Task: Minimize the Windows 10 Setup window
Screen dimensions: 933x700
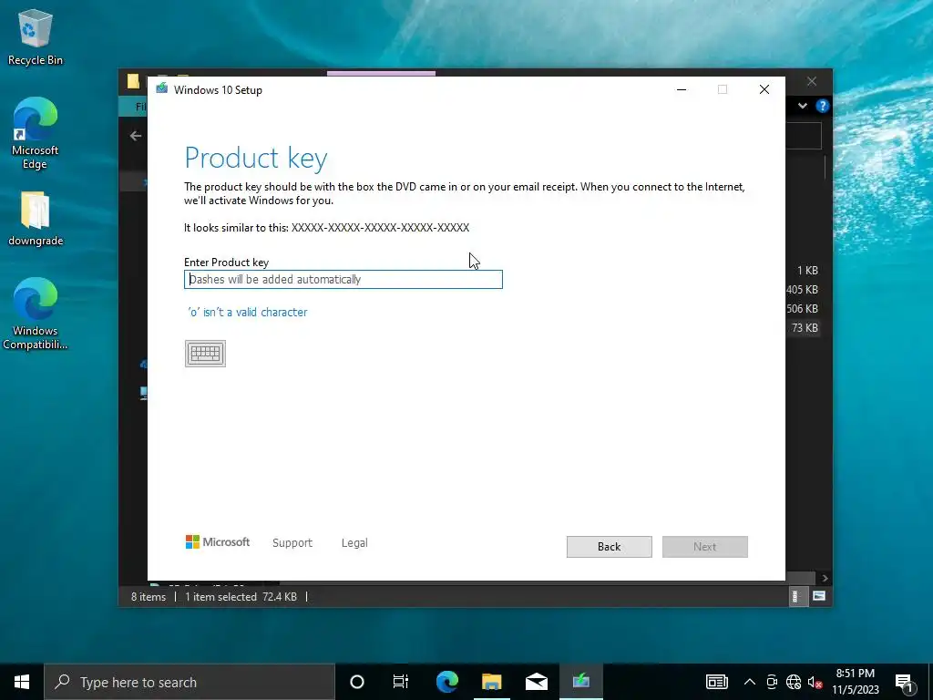Action: point(682,89)
